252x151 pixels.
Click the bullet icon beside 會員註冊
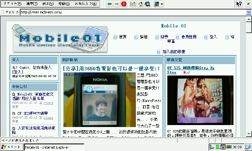[178, 37]
